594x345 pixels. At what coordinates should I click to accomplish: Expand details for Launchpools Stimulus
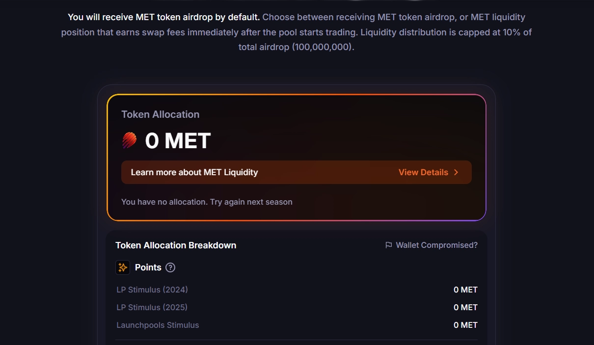[158, 325]
